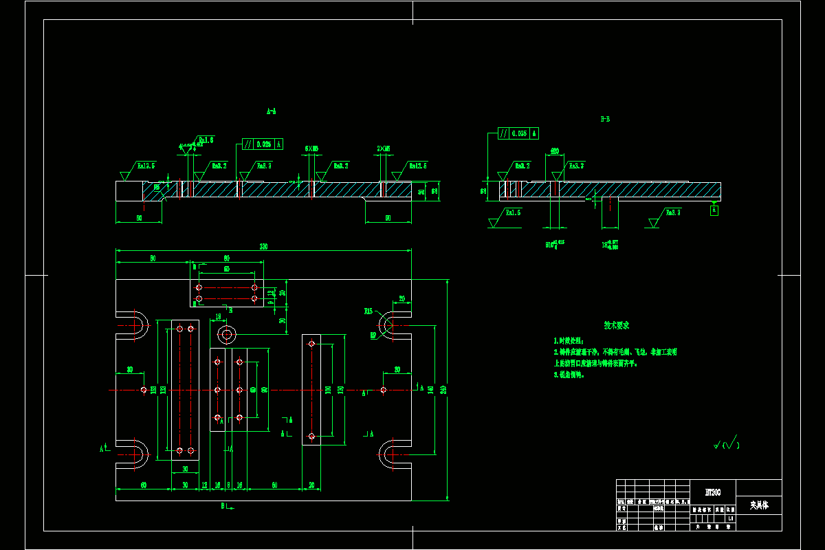Click the Ra1.6 roughness label in A-A view
This screenshot has height=550, width=825.
pos(206,140)
